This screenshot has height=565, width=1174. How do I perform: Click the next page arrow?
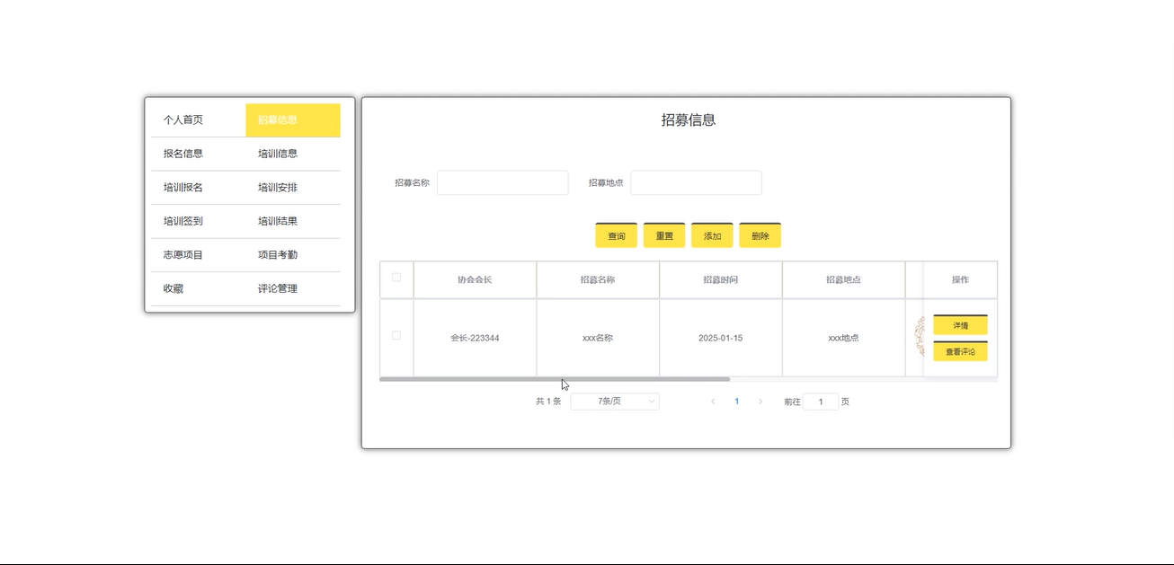tap(760, 402)
